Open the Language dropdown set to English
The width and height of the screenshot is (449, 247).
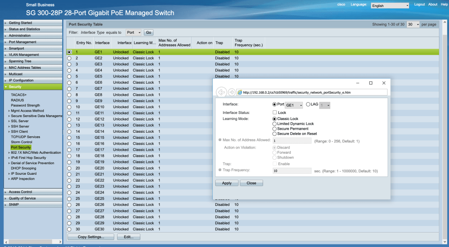390,6
